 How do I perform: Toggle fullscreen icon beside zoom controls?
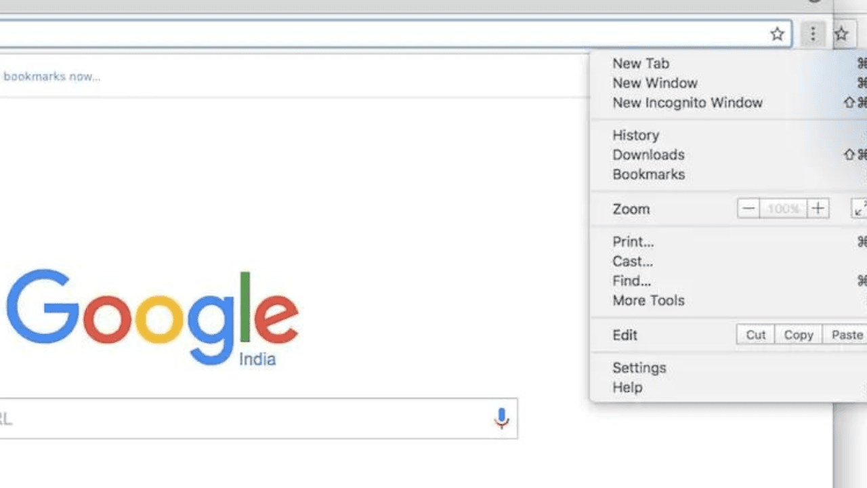click(x=859, y=209)
